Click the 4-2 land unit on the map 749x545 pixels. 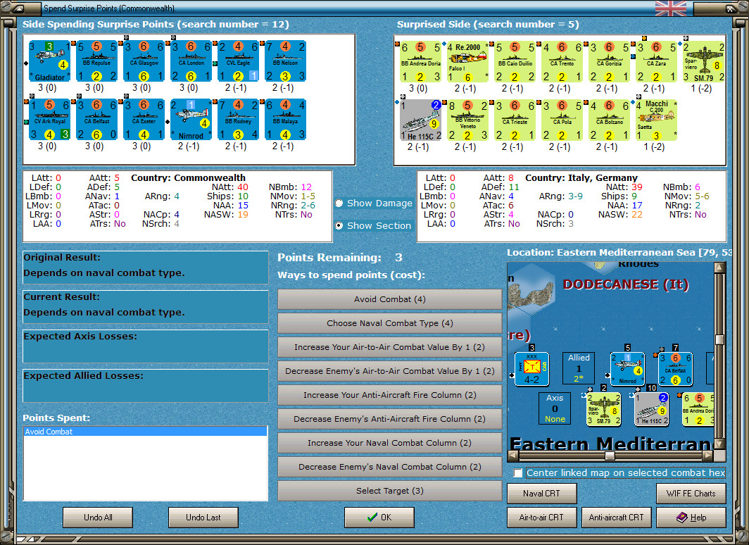click(x=531, y=369)
